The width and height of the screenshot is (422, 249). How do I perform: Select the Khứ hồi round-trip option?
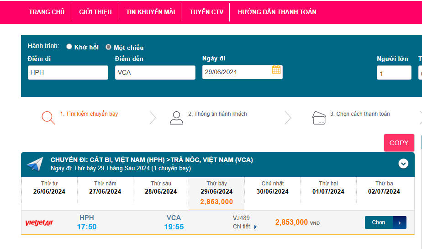69,47
